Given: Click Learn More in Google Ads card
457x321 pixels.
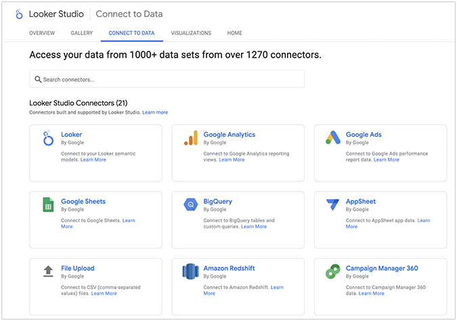Looking at the screenshot, I should [387, 159].
